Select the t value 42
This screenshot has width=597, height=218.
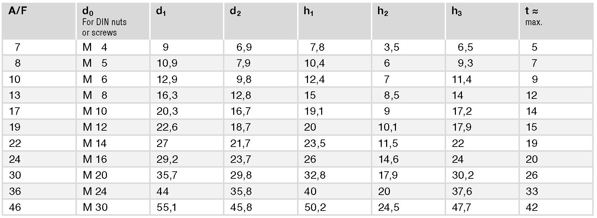click(532, 207)
